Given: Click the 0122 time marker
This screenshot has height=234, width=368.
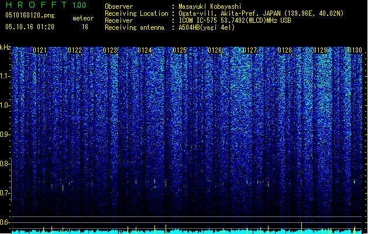Looking at the screenshot, I should [x=75, y=50].
